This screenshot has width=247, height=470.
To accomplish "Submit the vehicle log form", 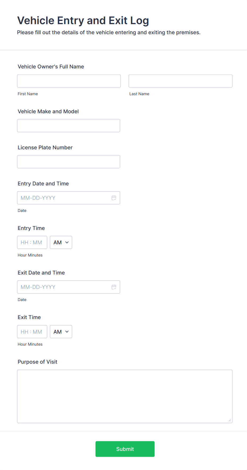I will pyautogui.click(x=125, y=449).
